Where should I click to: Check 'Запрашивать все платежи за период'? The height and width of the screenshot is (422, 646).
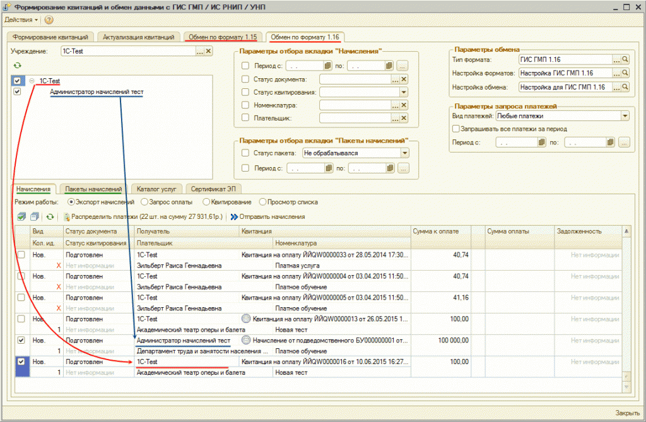[456, 129]
